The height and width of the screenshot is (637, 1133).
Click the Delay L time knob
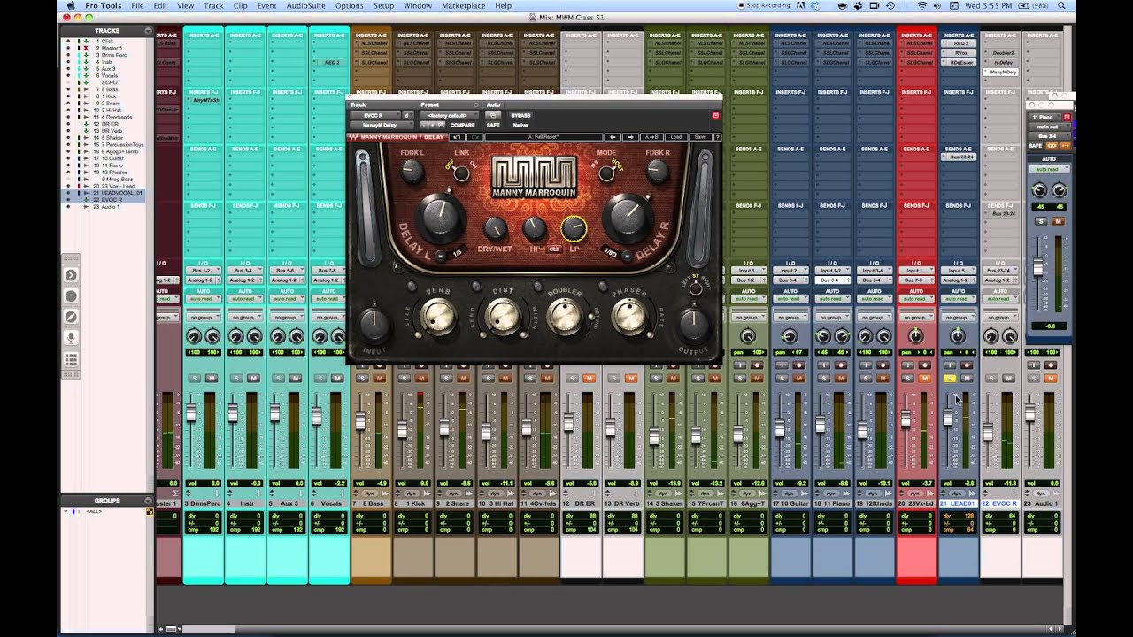point(439,217)
